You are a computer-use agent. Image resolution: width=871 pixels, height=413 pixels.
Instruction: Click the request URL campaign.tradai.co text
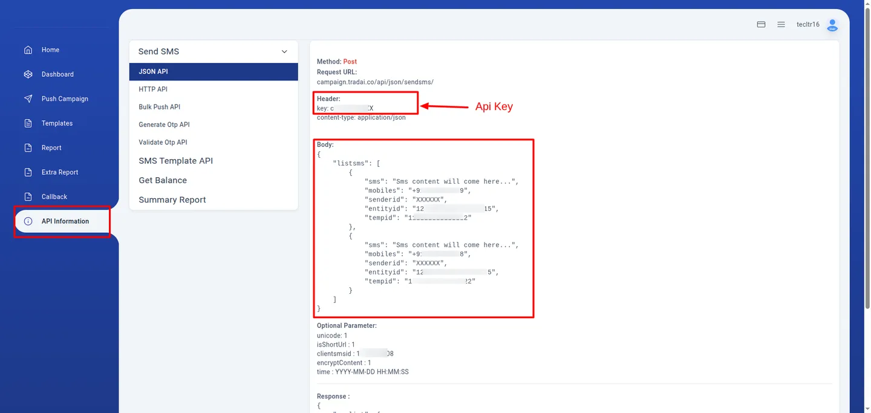point(375,82)
